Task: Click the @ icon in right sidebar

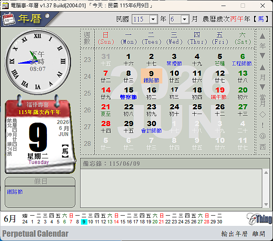Action: pyautogui.click(x=263, y=136)
